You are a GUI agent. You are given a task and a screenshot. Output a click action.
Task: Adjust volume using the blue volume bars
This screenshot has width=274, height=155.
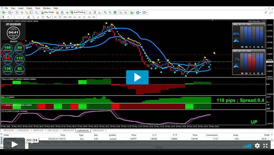coord(247,146)
